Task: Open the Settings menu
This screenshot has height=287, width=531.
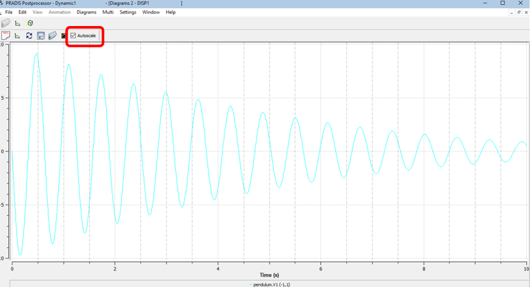Action: (x=128, y=12)
